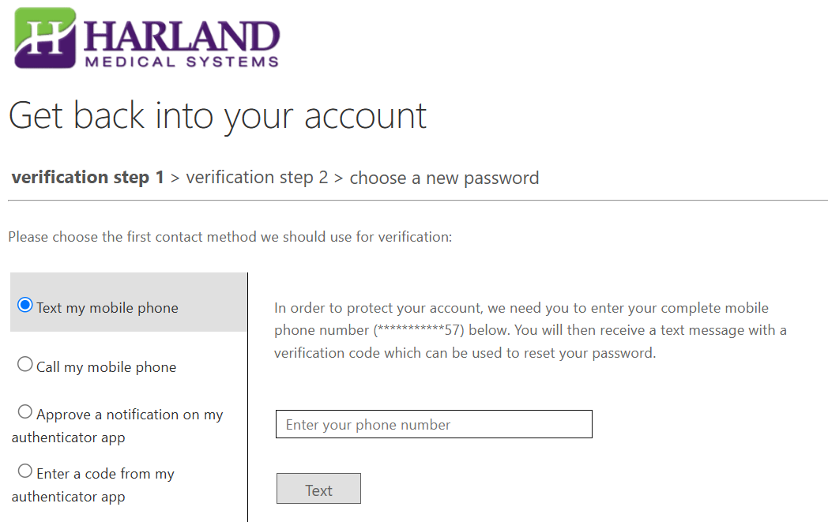The image size is (828, 522).
Task: Click the 'verification step 1' breadcrumb
Action: [88, 178]
